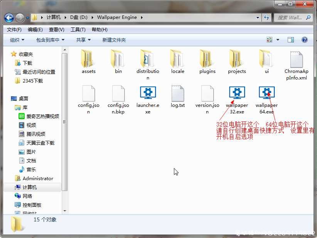
Task: Select 最近访问的位置 in navigation pane
Action: coord(35,72)
